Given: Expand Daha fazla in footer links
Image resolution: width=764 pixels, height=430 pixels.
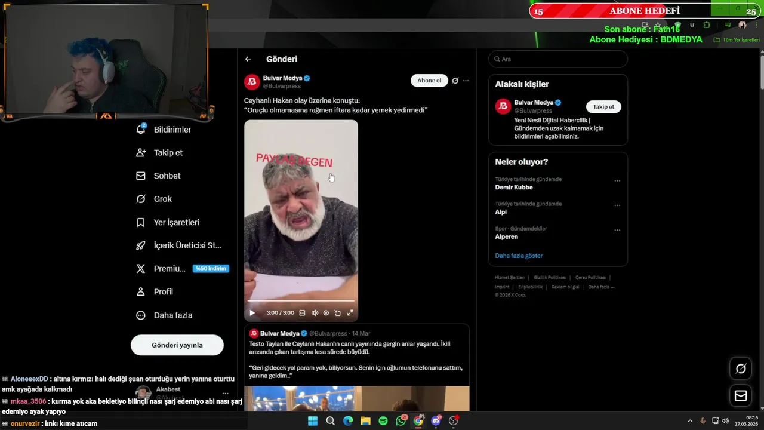Looking at the screenshot, I should (601, 287).
